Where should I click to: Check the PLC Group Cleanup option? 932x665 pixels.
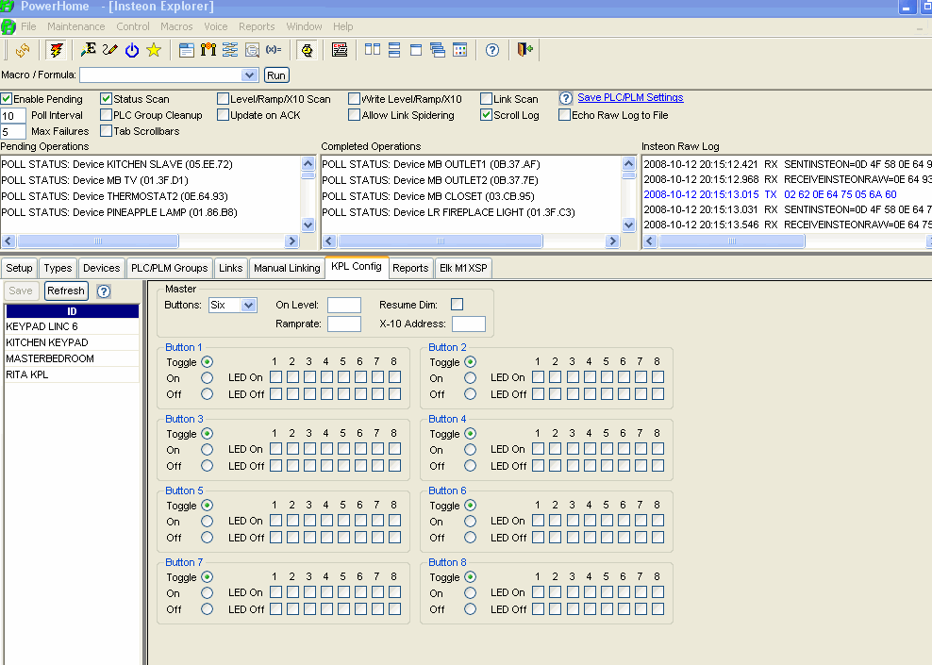[106, 115]
